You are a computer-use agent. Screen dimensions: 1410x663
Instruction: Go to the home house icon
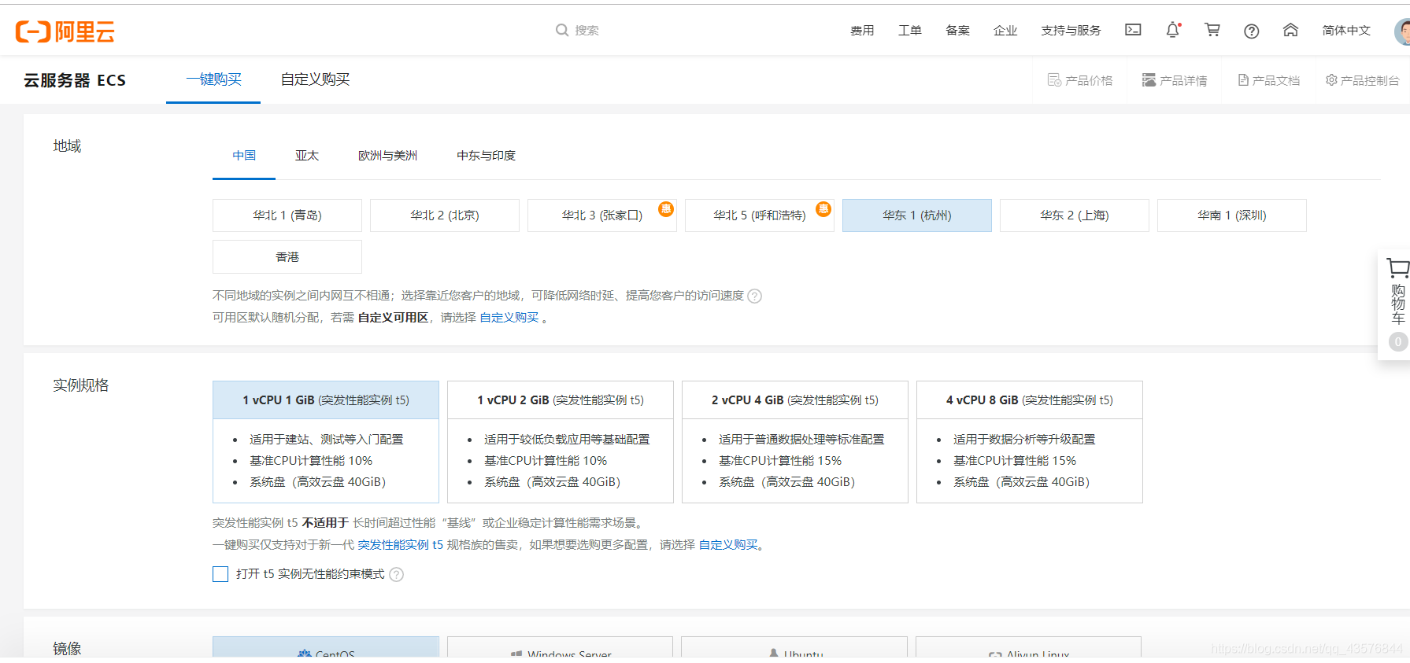[x=1290, y=30]
